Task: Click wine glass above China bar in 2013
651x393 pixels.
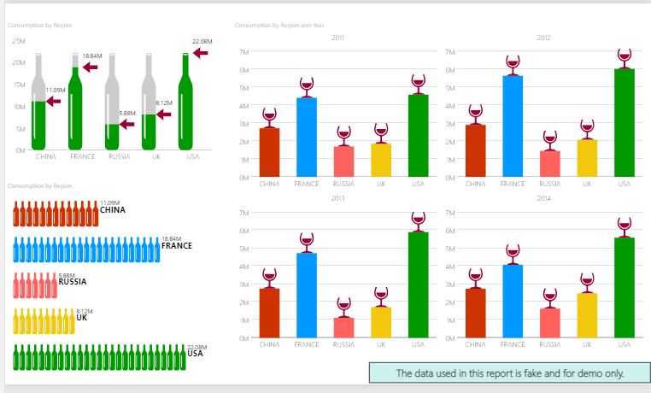Action: click(269, 278)
